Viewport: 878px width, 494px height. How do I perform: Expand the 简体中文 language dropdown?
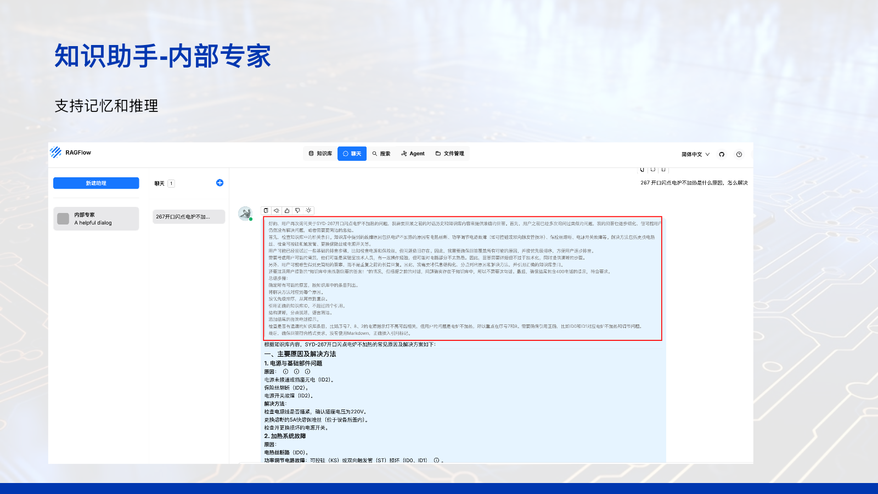[x=695, y=154]
